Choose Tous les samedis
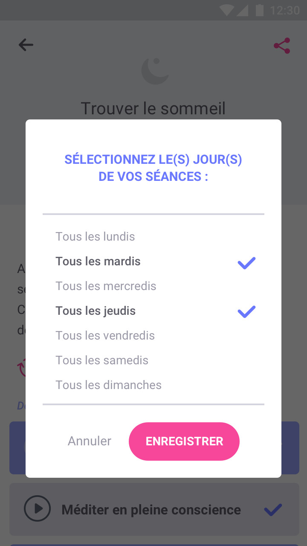Image resolution: width=307 pixels, height=546 pixels. click(102, 360)
